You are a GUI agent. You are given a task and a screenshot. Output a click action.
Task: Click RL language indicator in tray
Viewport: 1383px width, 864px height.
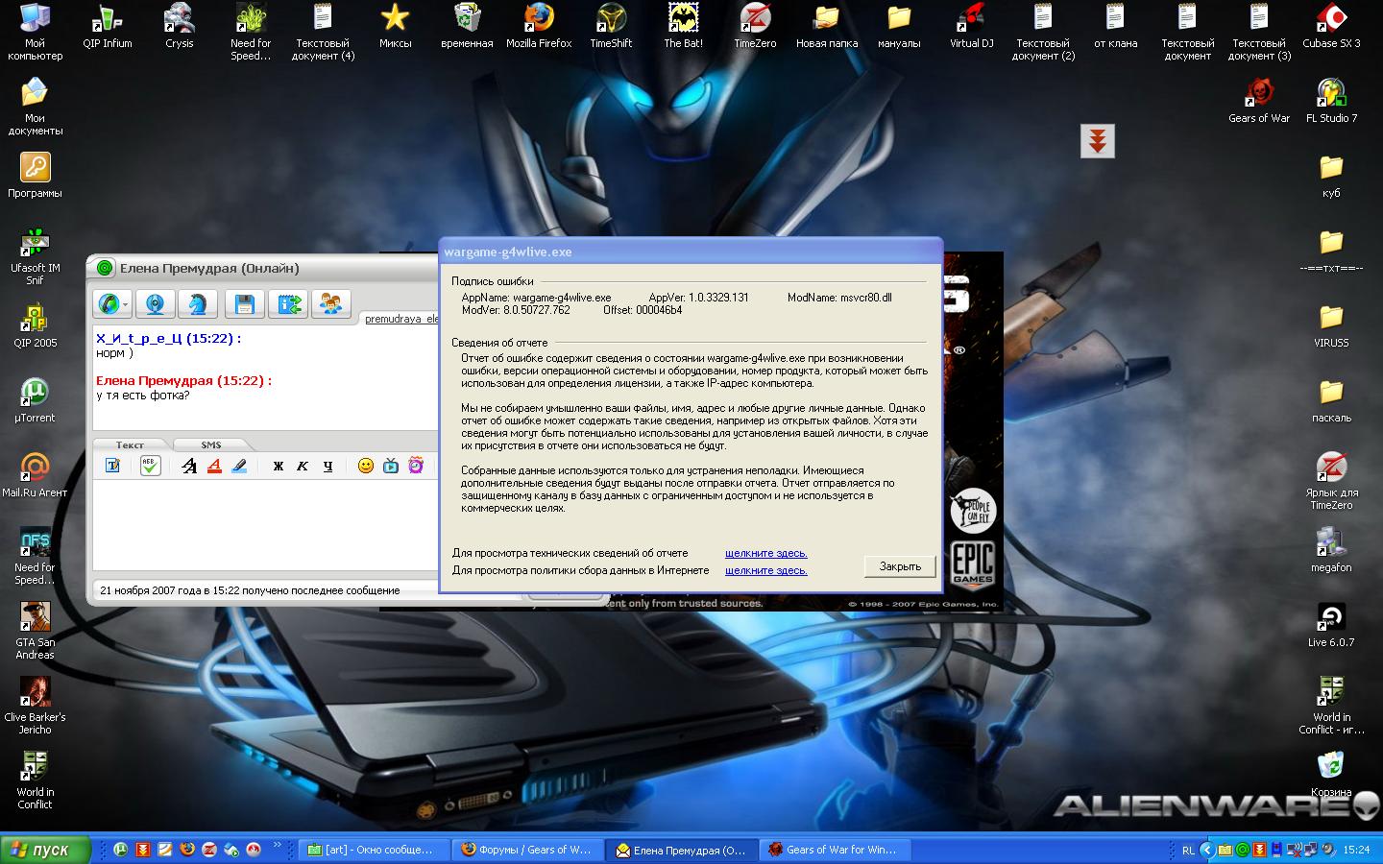point(1188,850)
